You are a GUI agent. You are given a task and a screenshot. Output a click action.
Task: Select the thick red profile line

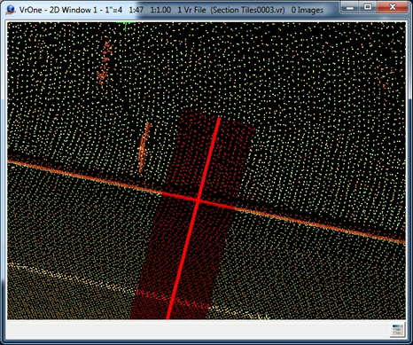tap(193, 218)
